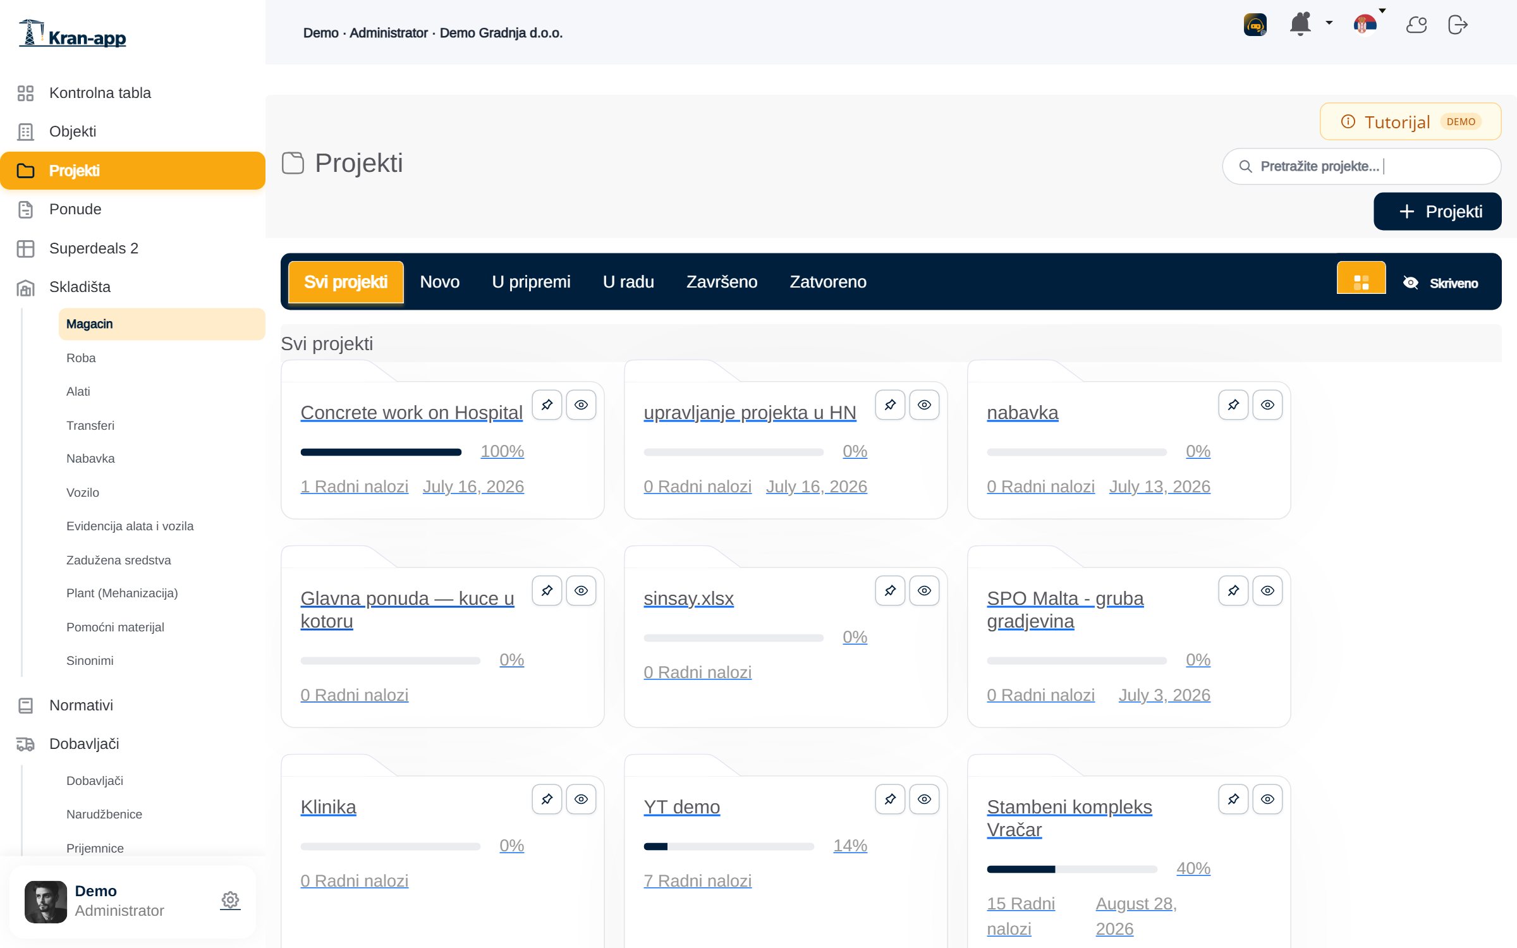Open Alati submenu item
Viewport: 1517px width, 948px height.
click(162, 391)
